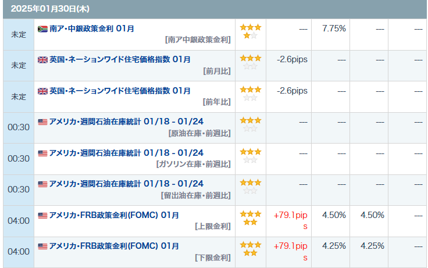Image resolution: width=428 pixels, height=268 pixels.
Task: Click the UK flag in the 前月比 row
Action: (42, 59)
